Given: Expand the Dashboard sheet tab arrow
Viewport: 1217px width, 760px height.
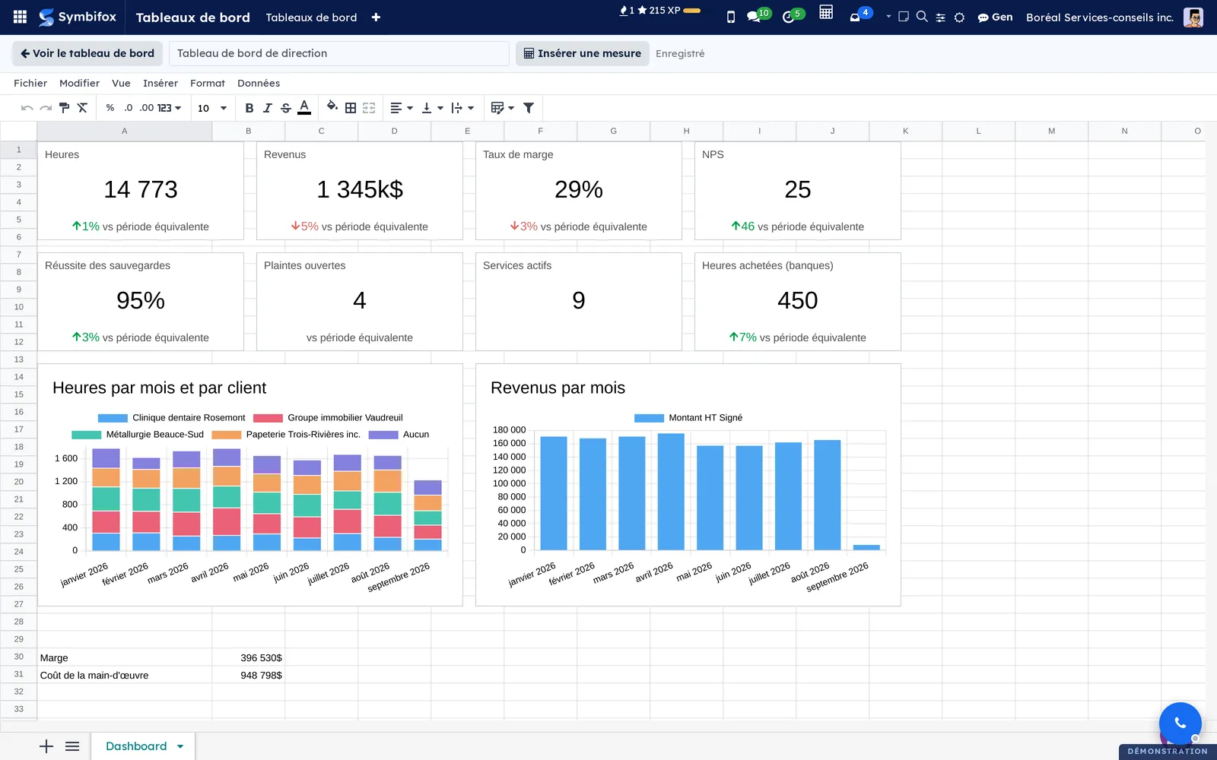Looking at the screenshot, I should tap(180, 746).
